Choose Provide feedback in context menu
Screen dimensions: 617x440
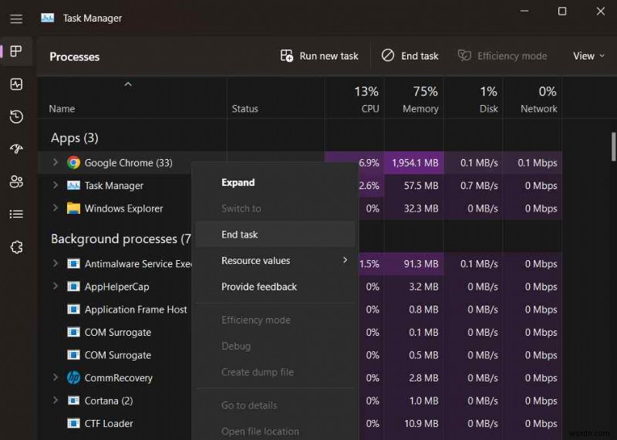tap(275, 286)
